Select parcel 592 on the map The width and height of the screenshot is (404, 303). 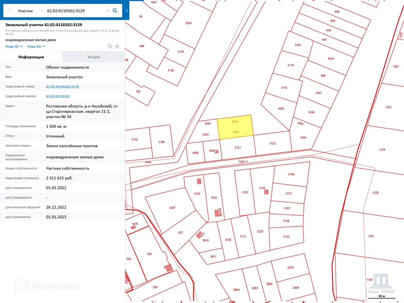[149, 254]
